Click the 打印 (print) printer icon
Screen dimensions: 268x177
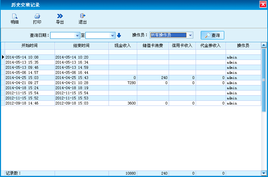(37, 16)
